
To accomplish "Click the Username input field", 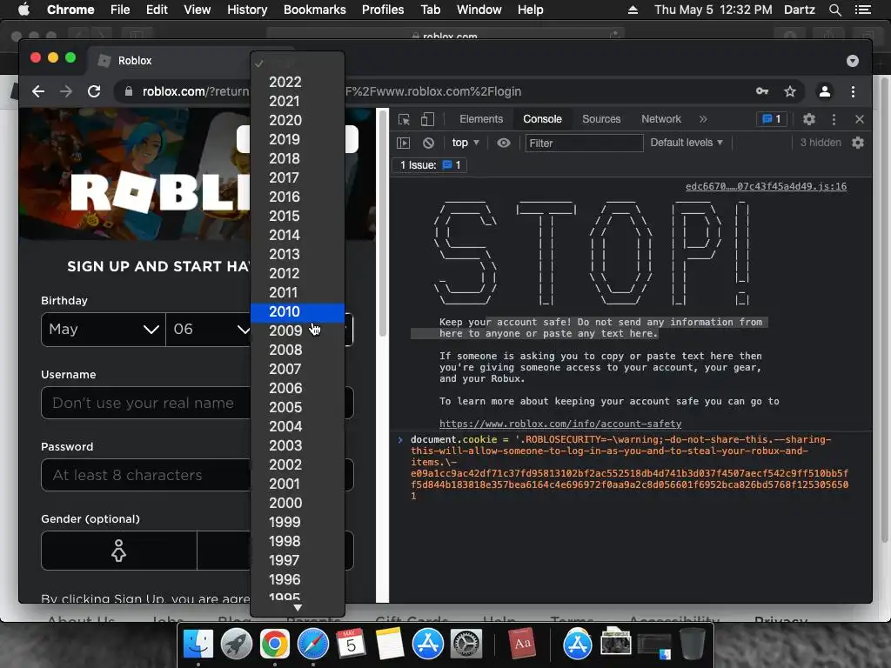I will click(x=198, y=404).
